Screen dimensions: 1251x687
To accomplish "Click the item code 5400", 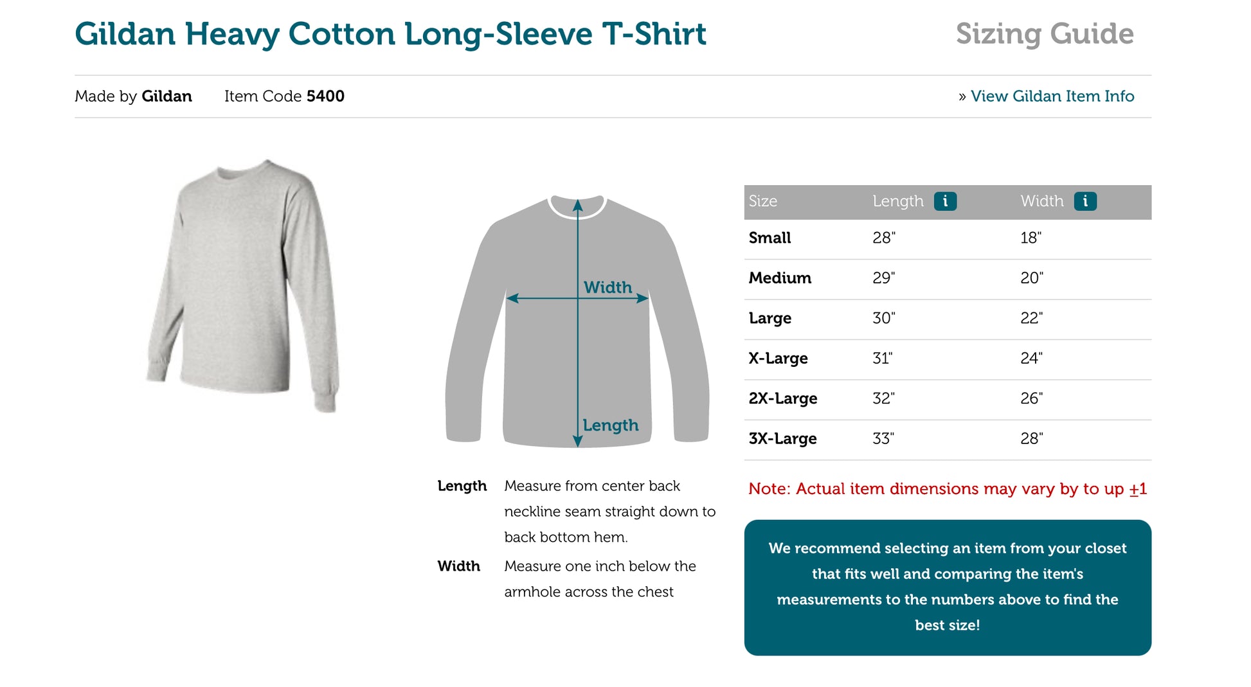I will (x=325, y=96).
